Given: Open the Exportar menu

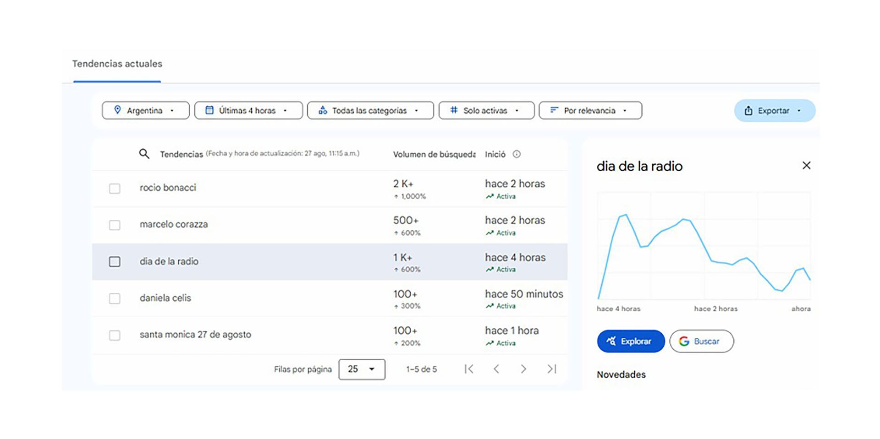Looking at the screenshot, I should point(774,111).
